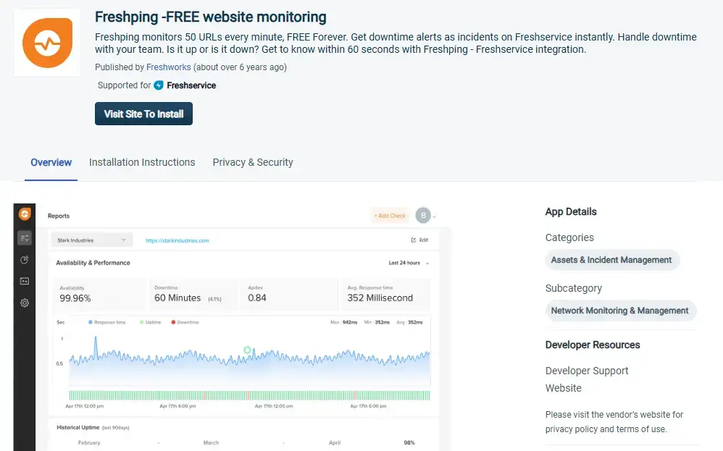Open the reports clock icon in the dark sidebar
Viewport: 723px width, 451px height.
point(25,260)
